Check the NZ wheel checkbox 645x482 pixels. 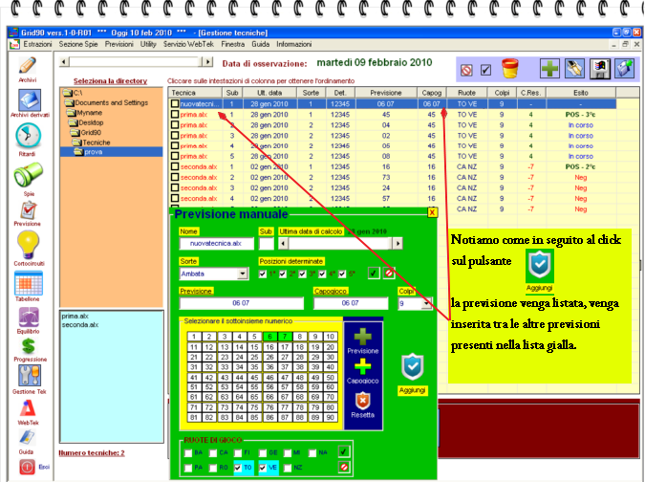click(x=287, y=468)
